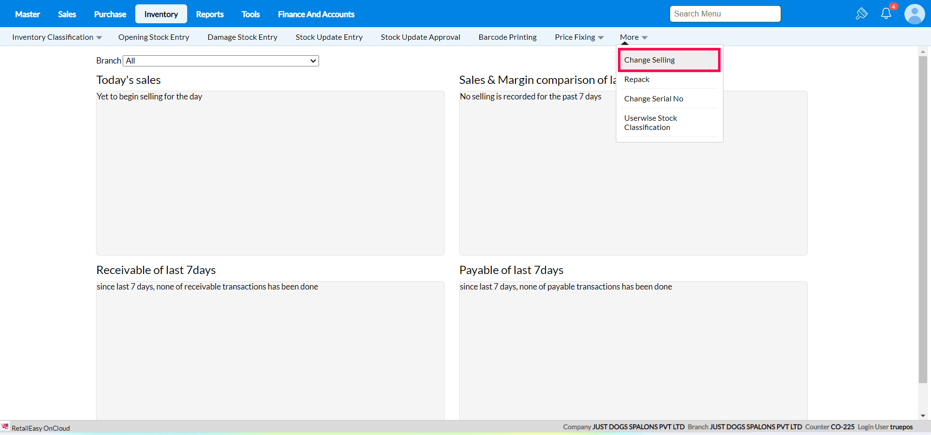Open the Master menu
The image size is (931, 435).
[x=28, y=14]
